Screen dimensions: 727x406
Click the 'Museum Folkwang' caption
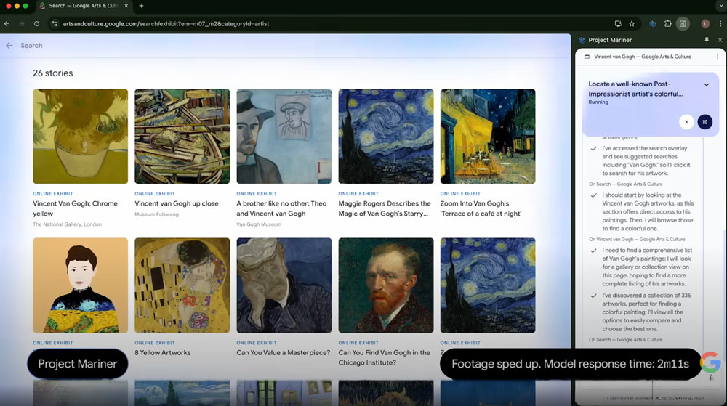[x=156, y=214]
